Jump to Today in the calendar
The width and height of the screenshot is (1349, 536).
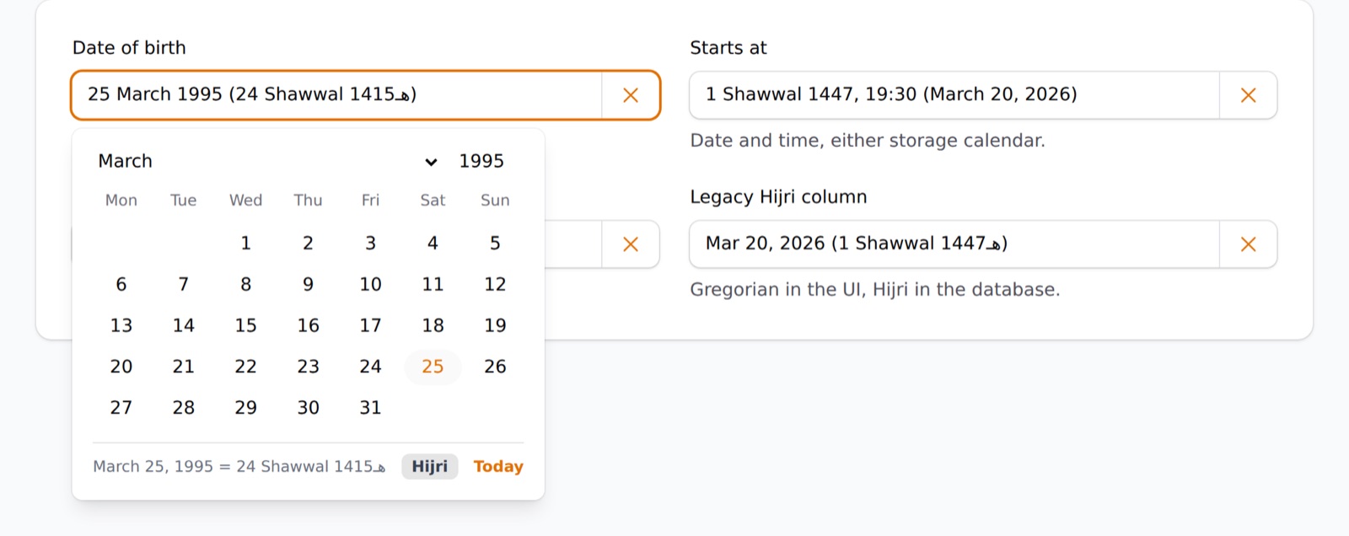point(498,467)
